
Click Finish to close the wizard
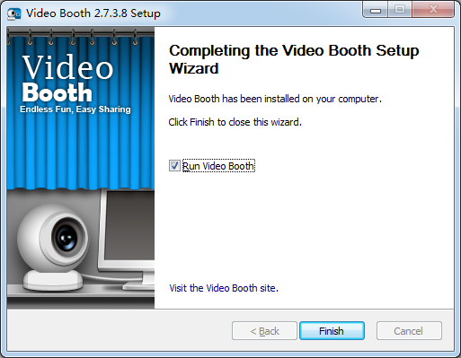coord(332,331)
